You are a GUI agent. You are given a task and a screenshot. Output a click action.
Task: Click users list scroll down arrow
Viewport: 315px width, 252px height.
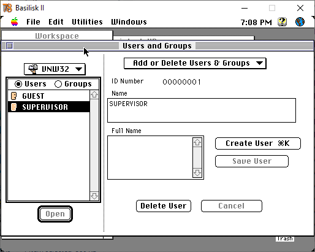point(94,196)
